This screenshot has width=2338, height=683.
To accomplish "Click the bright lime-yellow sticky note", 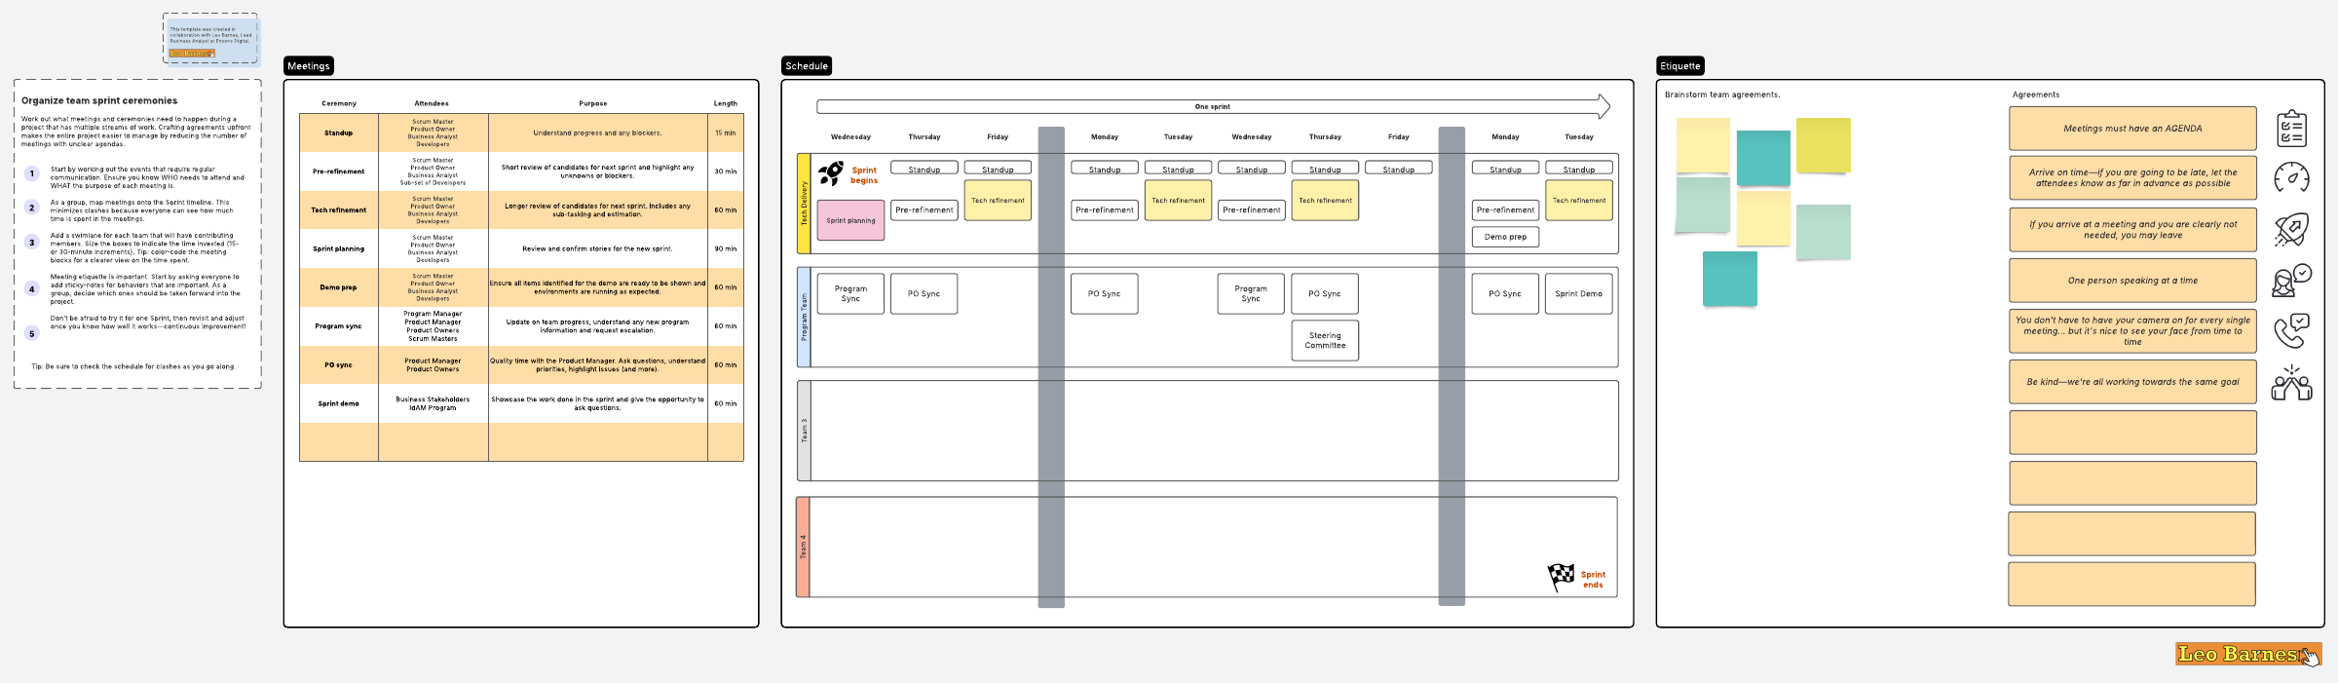I will tap(1823, 146).
